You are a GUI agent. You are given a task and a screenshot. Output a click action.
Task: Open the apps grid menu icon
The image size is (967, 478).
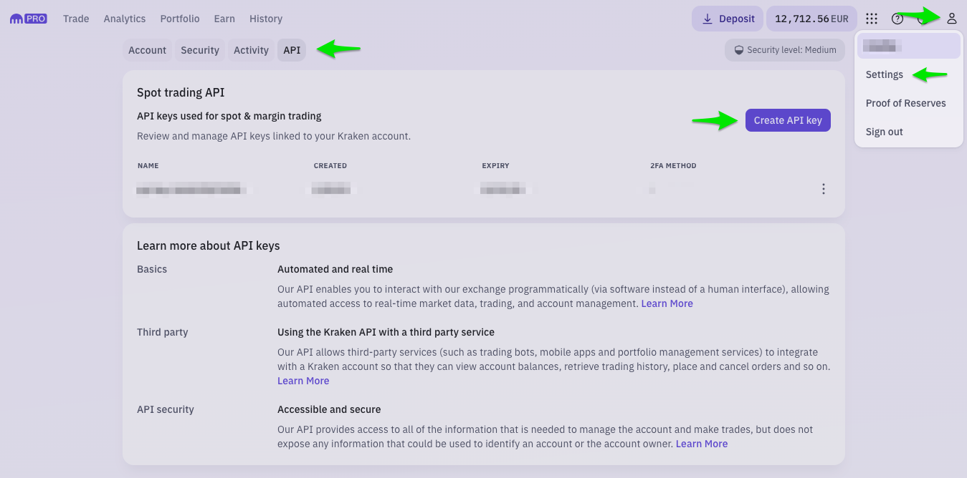872,19
